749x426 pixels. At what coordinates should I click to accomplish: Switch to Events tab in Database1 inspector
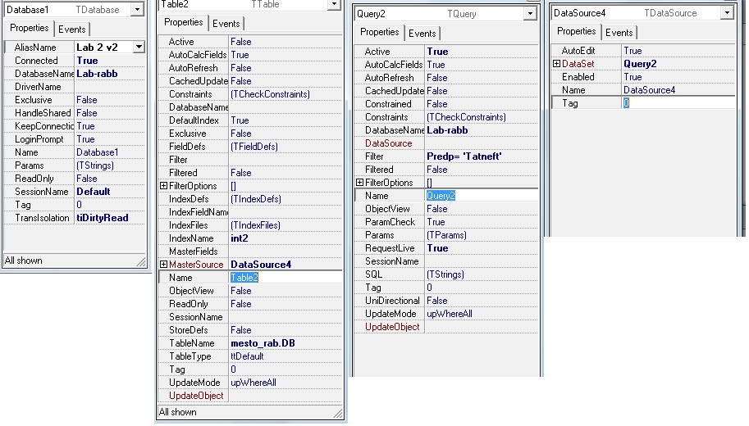[72, 29]
